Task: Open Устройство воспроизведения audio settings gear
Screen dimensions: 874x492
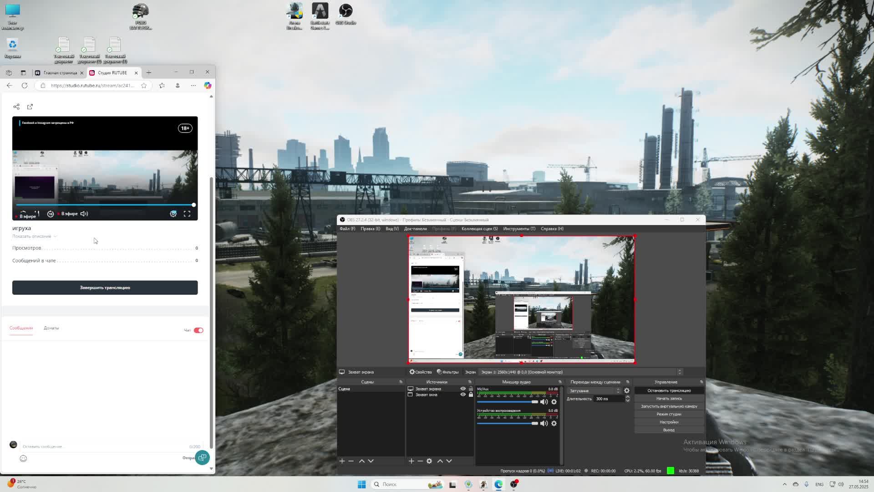Action: point(554,424)
